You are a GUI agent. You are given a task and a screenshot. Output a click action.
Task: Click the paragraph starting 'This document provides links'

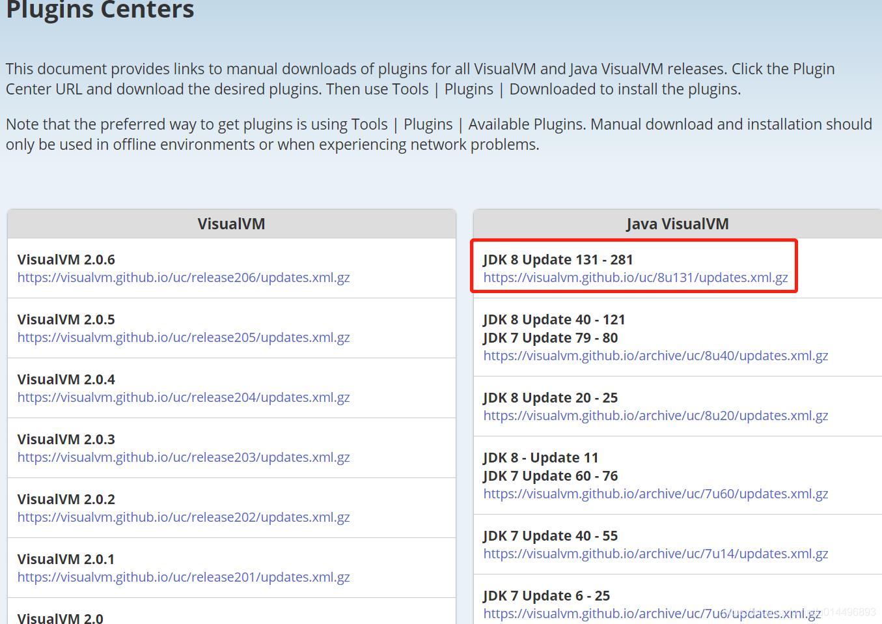(420, 79)
